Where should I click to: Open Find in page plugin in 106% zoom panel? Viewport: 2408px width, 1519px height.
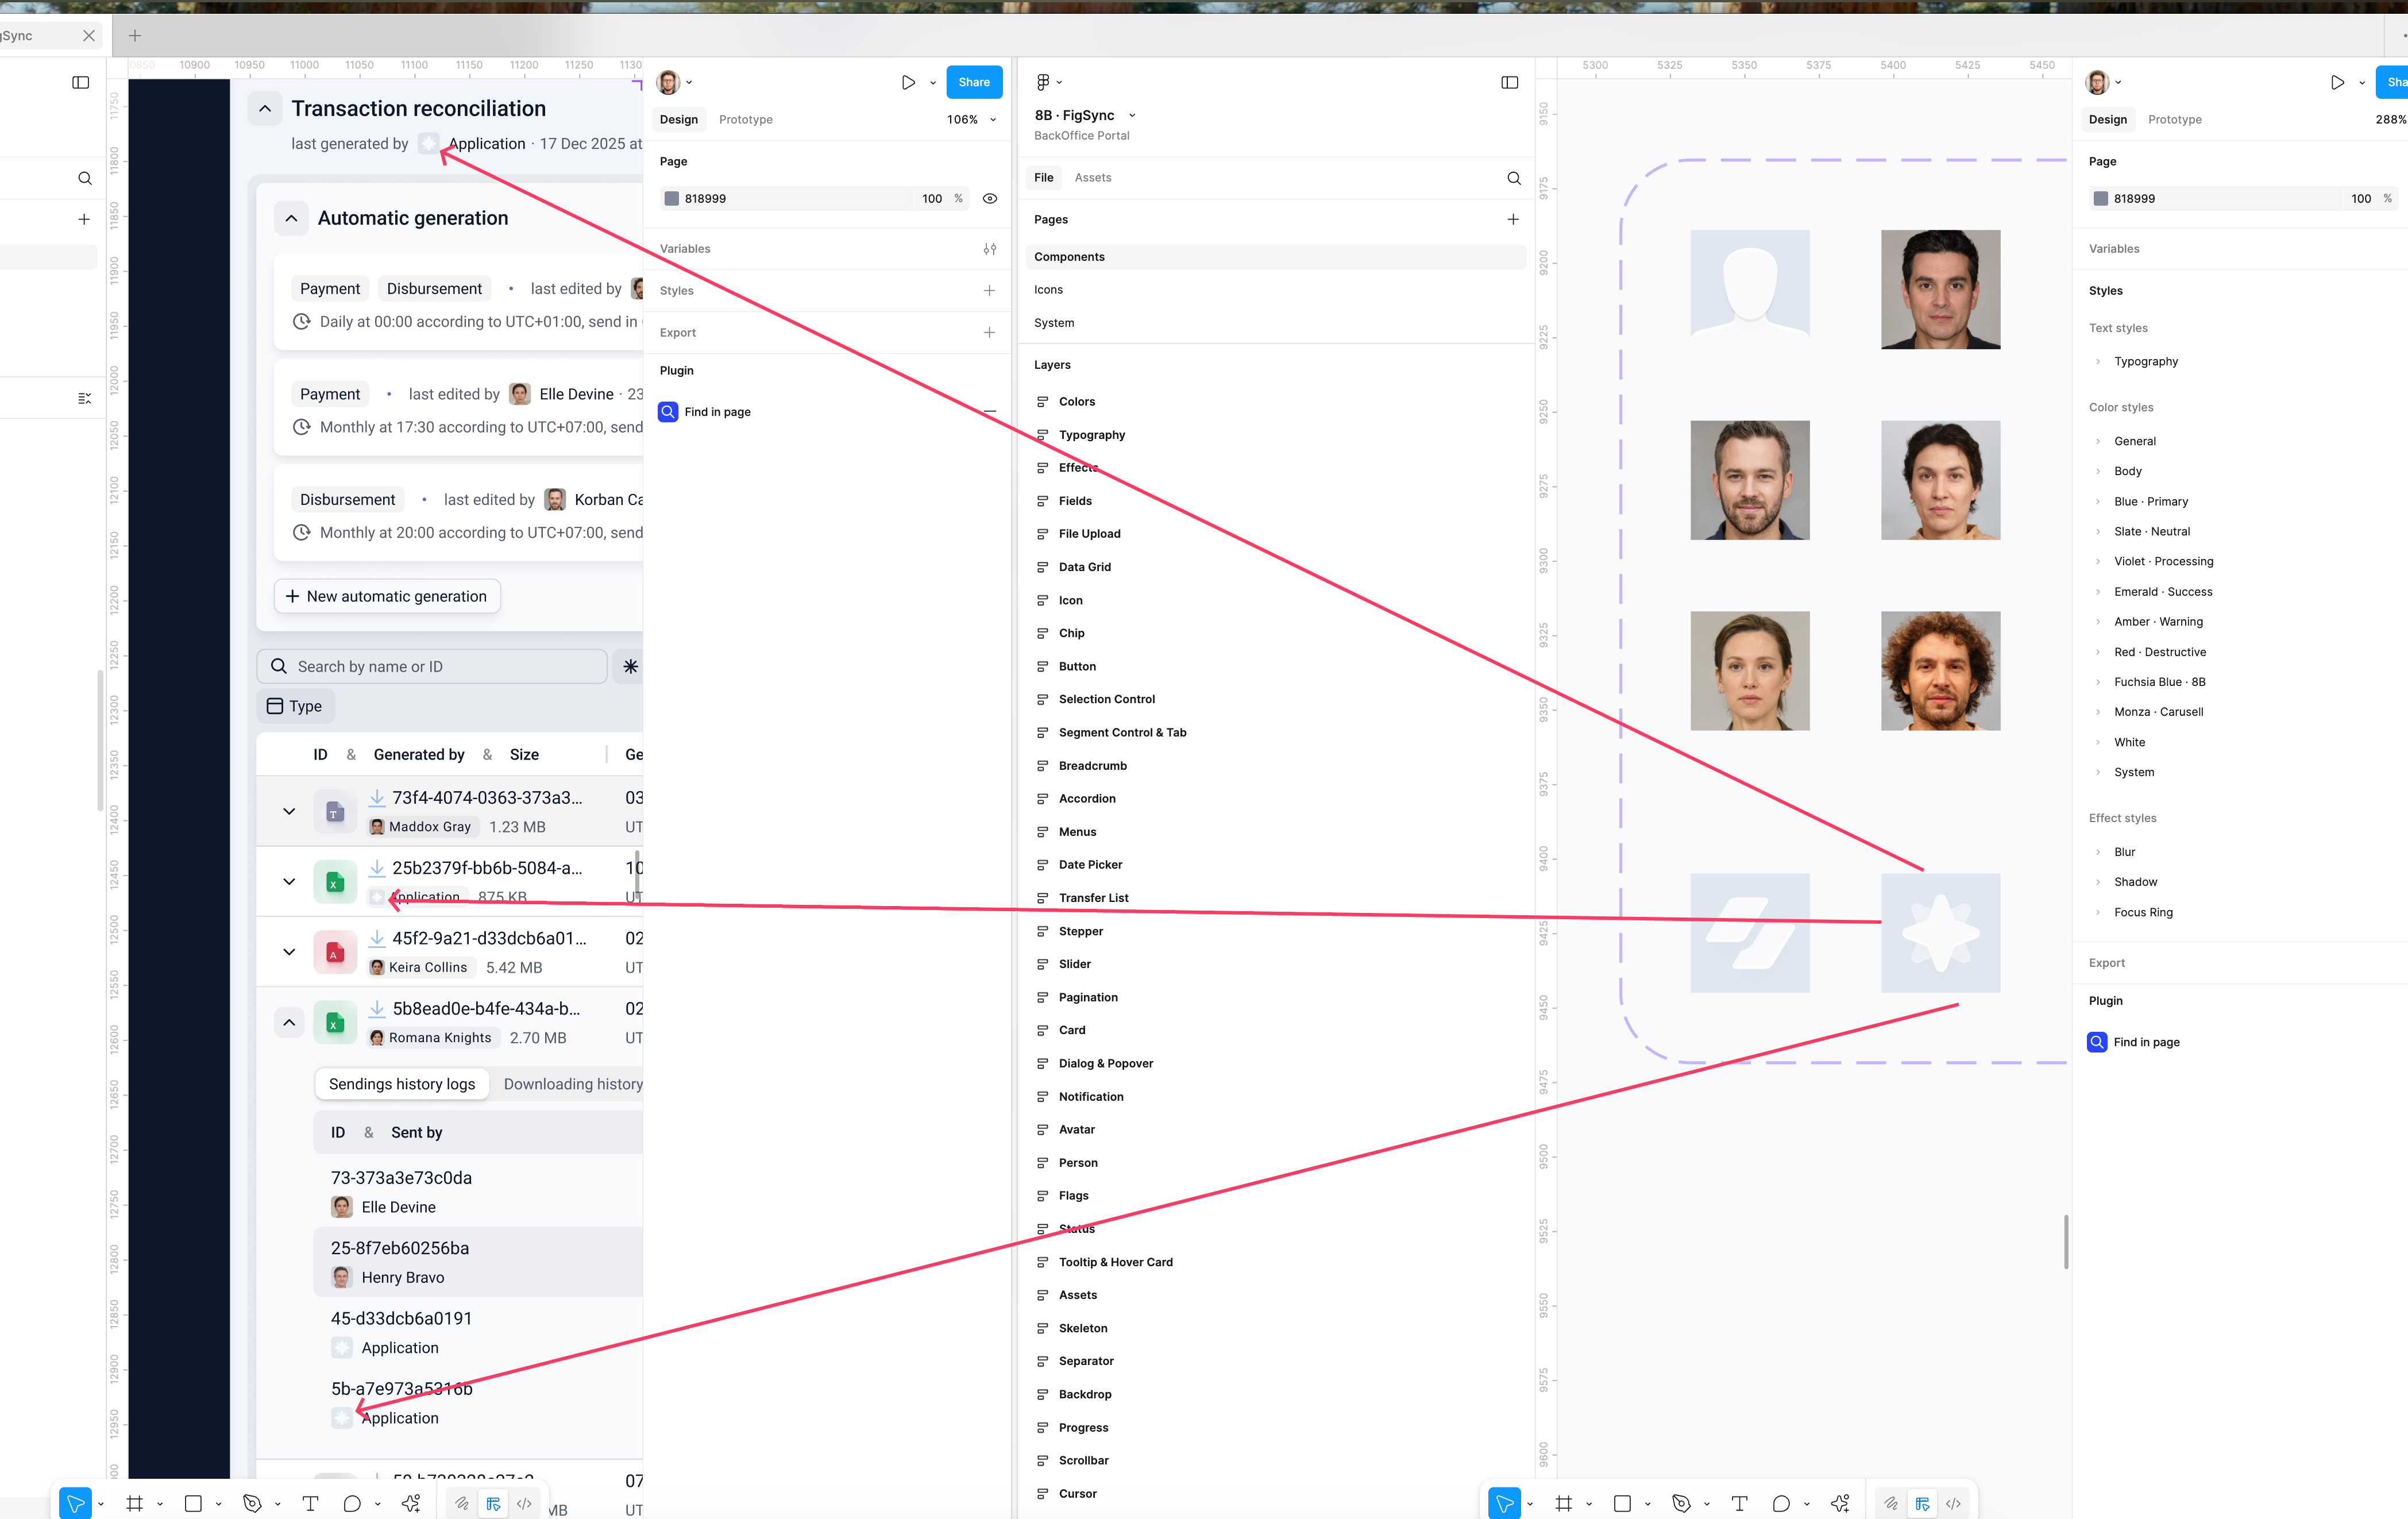tap(705, 412)
